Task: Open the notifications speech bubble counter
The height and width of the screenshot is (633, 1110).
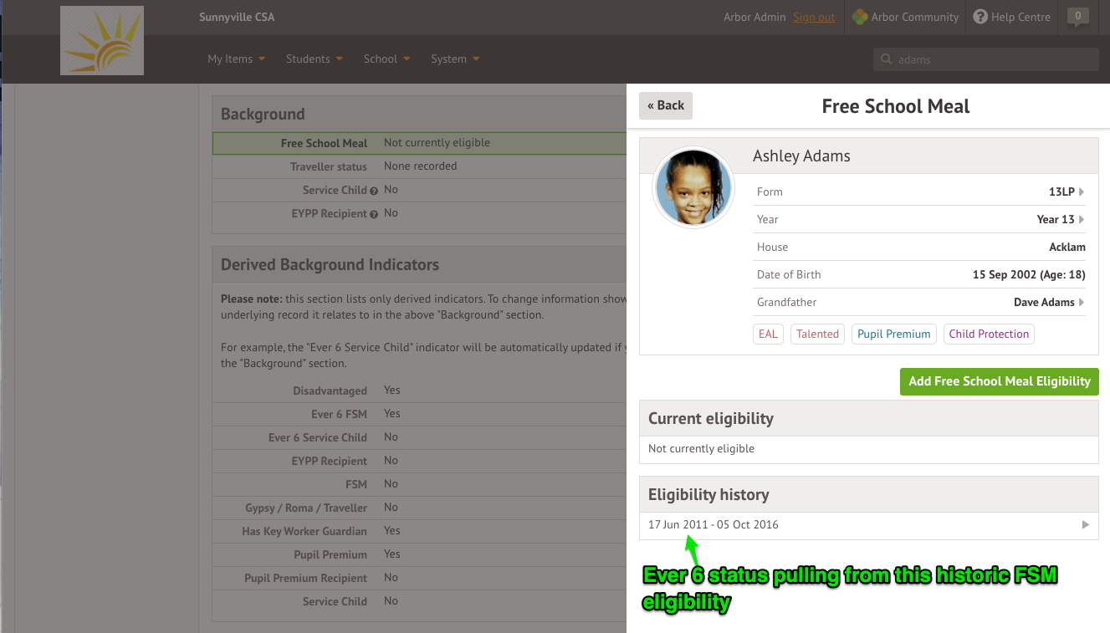Action: coord(1078,17)
